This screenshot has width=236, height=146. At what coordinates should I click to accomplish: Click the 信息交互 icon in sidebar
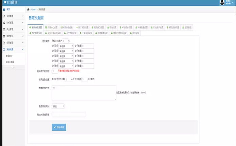[4, 36]
